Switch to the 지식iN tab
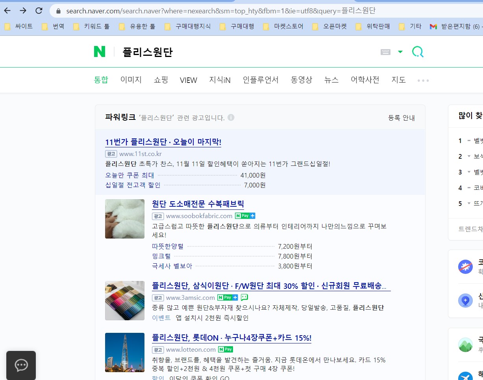 pos(220,80)
